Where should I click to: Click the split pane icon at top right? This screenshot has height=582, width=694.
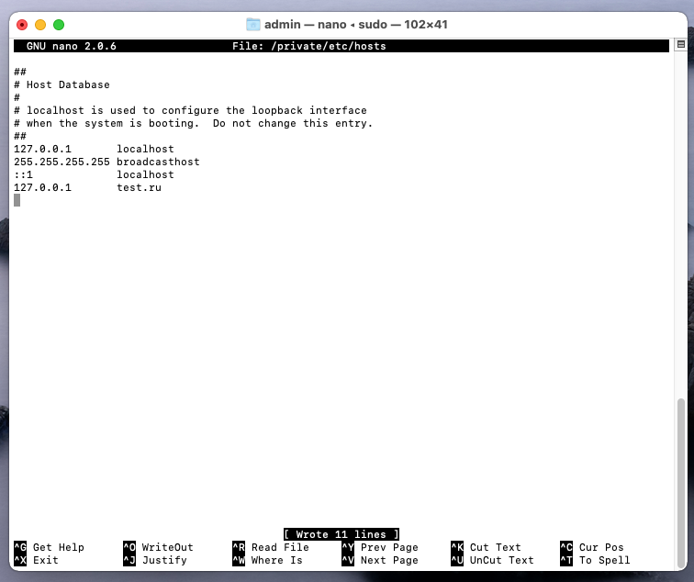point(680,44)
